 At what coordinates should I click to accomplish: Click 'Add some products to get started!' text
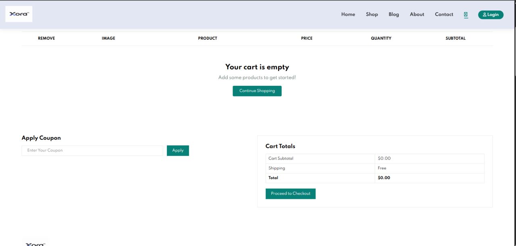(257, 77)
